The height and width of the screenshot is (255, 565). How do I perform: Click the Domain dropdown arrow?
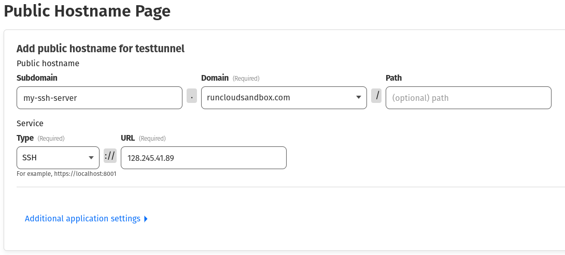359,97
